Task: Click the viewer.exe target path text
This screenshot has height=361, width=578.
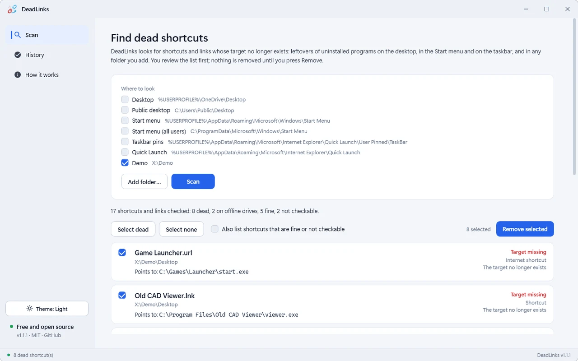Action: tap(229, 315)
